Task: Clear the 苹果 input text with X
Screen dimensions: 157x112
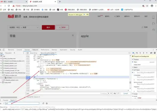Action: [x=73, y=35]
